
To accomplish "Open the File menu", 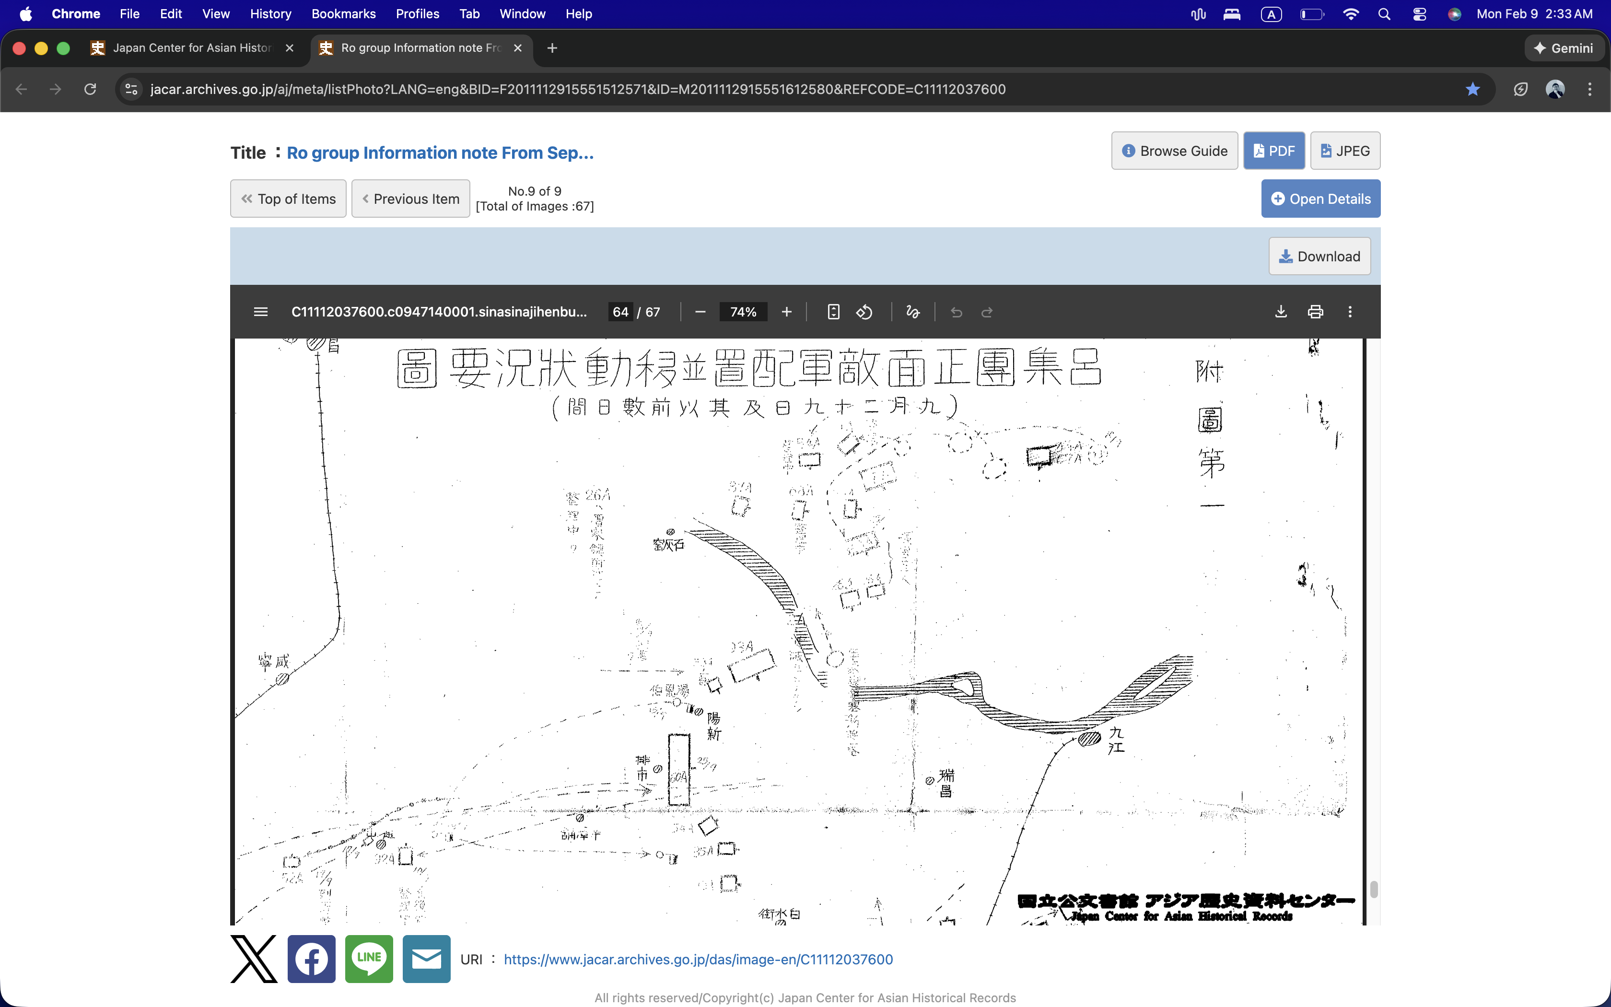I will pyautogui.click(x=129, y=14).
